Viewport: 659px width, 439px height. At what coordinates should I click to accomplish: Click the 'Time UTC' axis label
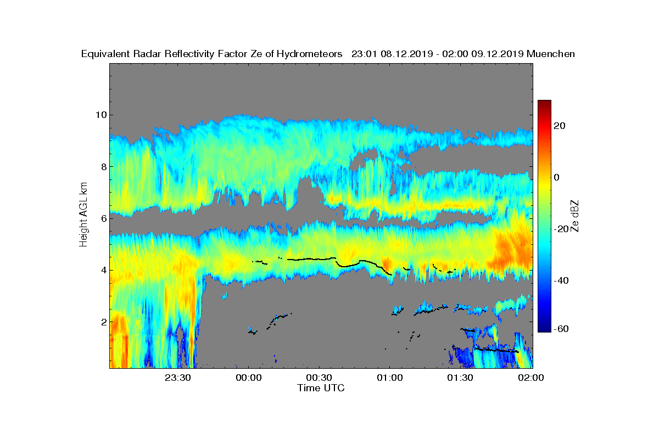click(321, 388)
